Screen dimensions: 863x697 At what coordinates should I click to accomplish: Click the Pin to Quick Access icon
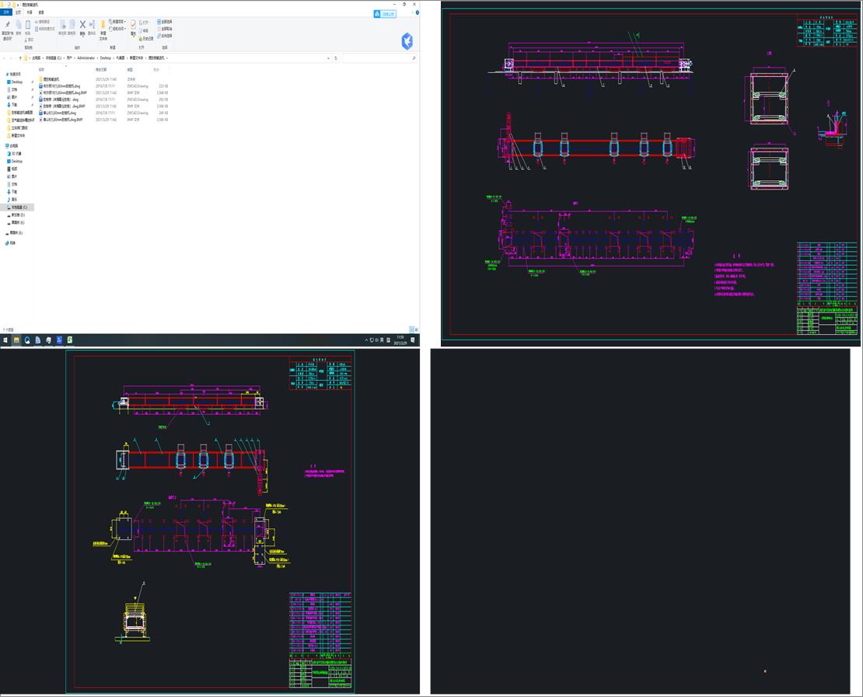point(7,26)
